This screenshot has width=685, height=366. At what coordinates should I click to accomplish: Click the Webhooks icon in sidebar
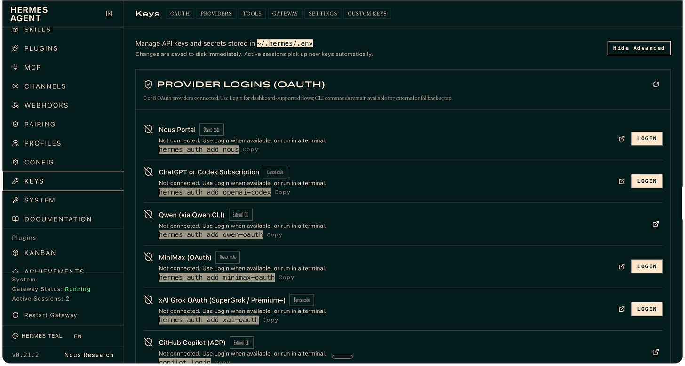[x=16, y=105]
